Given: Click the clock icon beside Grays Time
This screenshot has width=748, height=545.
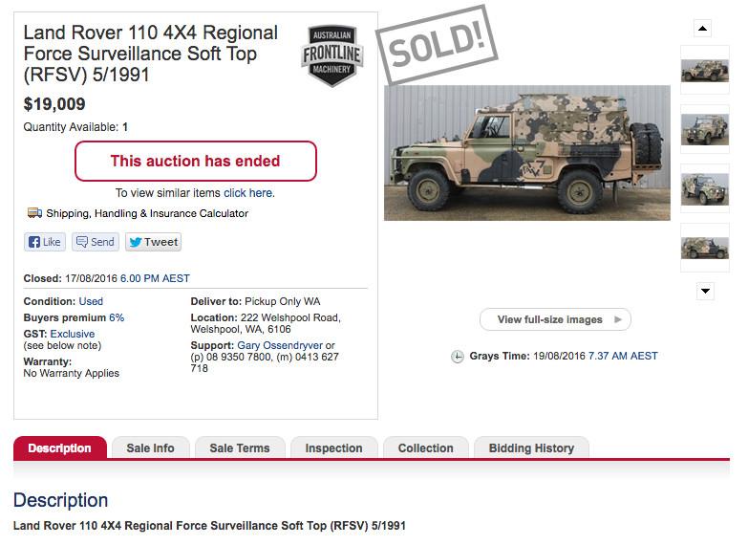Looking at the screenshot, I should click(458, 357).
